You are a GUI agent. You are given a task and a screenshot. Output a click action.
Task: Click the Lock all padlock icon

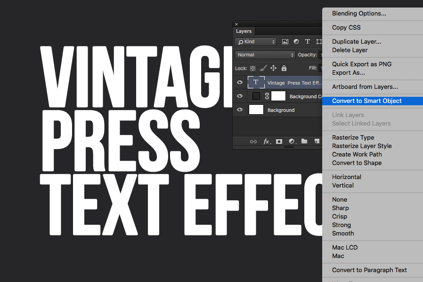[285, 69]
